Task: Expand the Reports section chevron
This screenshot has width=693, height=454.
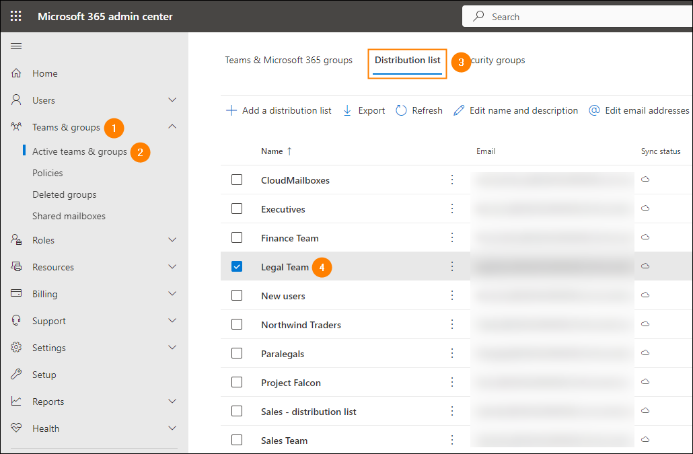Action: [172, 401]
